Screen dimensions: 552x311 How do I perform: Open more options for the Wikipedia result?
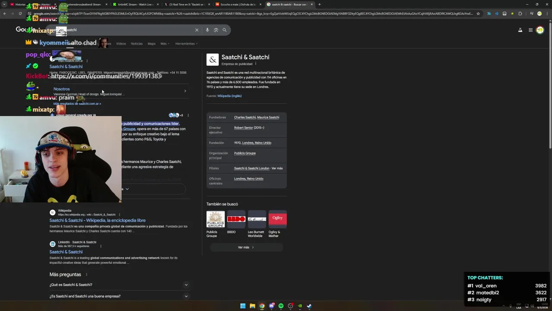click(119, 215)
